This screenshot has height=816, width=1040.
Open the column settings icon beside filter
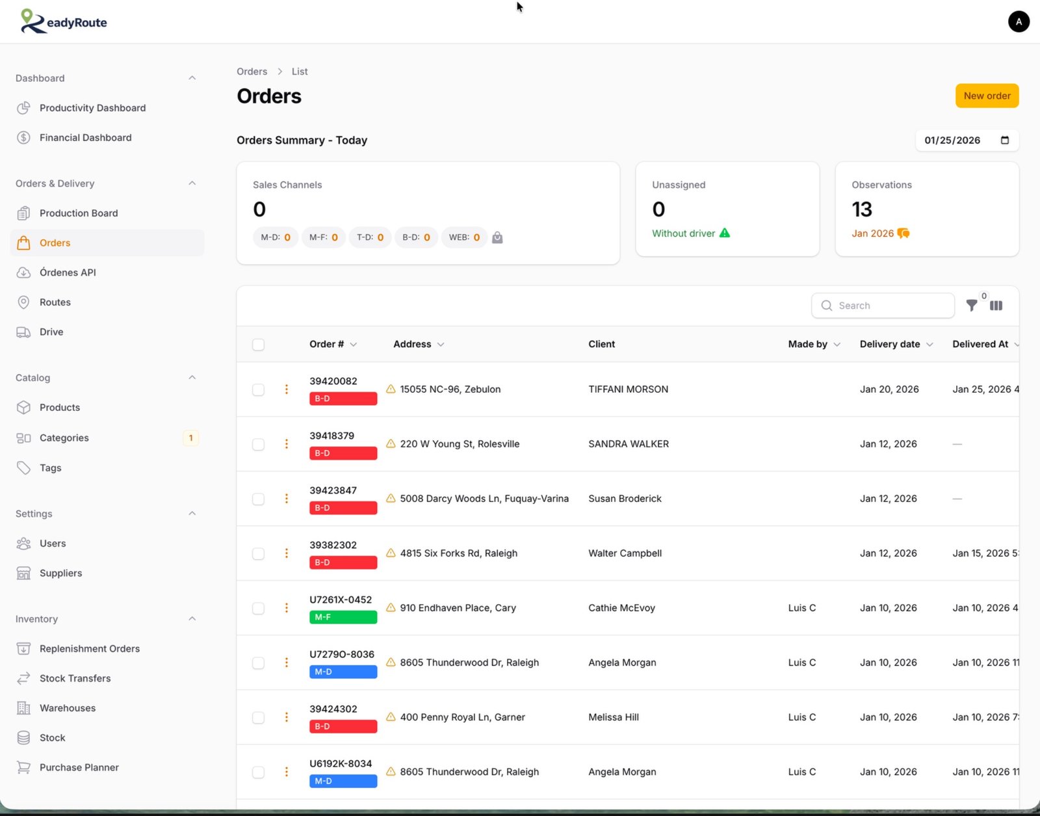click(x=996, y=305)
